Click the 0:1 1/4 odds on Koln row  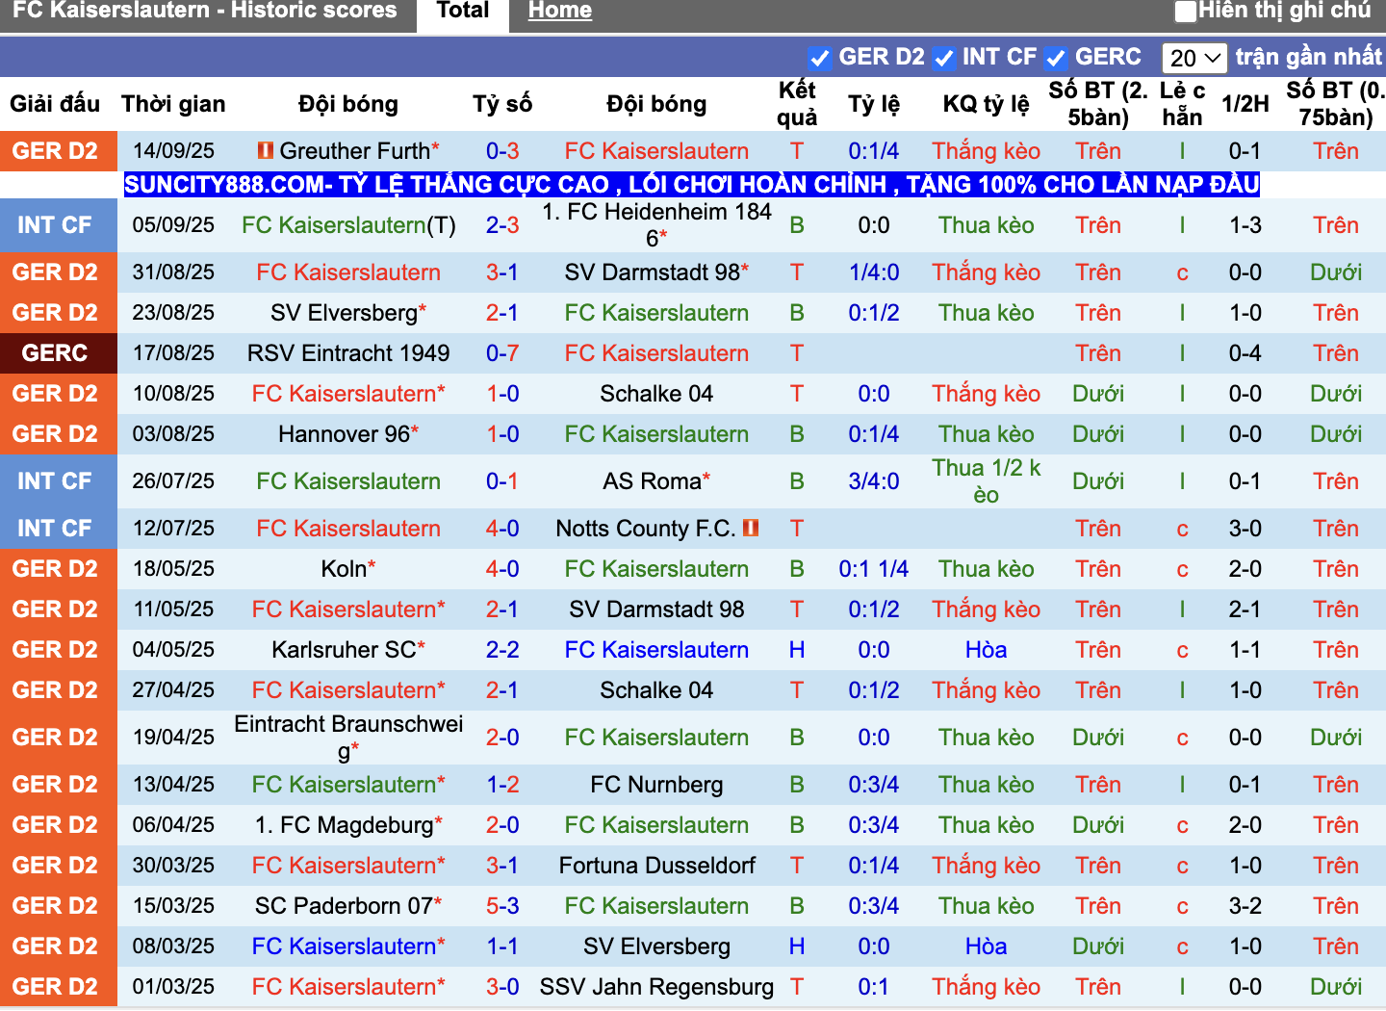(874, 569)
